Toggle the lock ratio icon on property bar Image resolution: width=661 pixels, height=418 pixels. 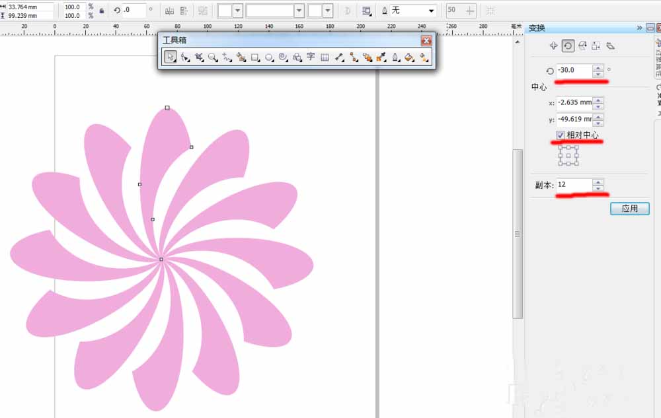point(100,11)
